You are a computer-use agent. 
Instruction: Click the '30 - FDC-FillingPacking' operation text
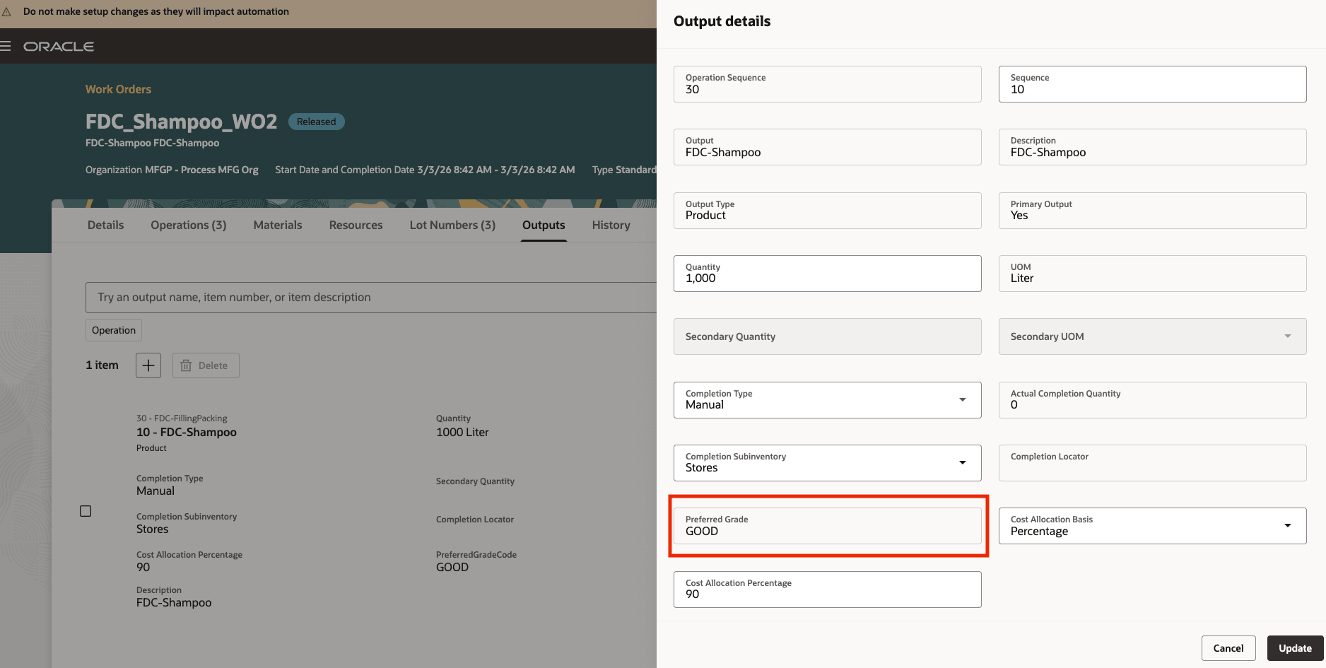pyautogui.click(x=182, y=418)
